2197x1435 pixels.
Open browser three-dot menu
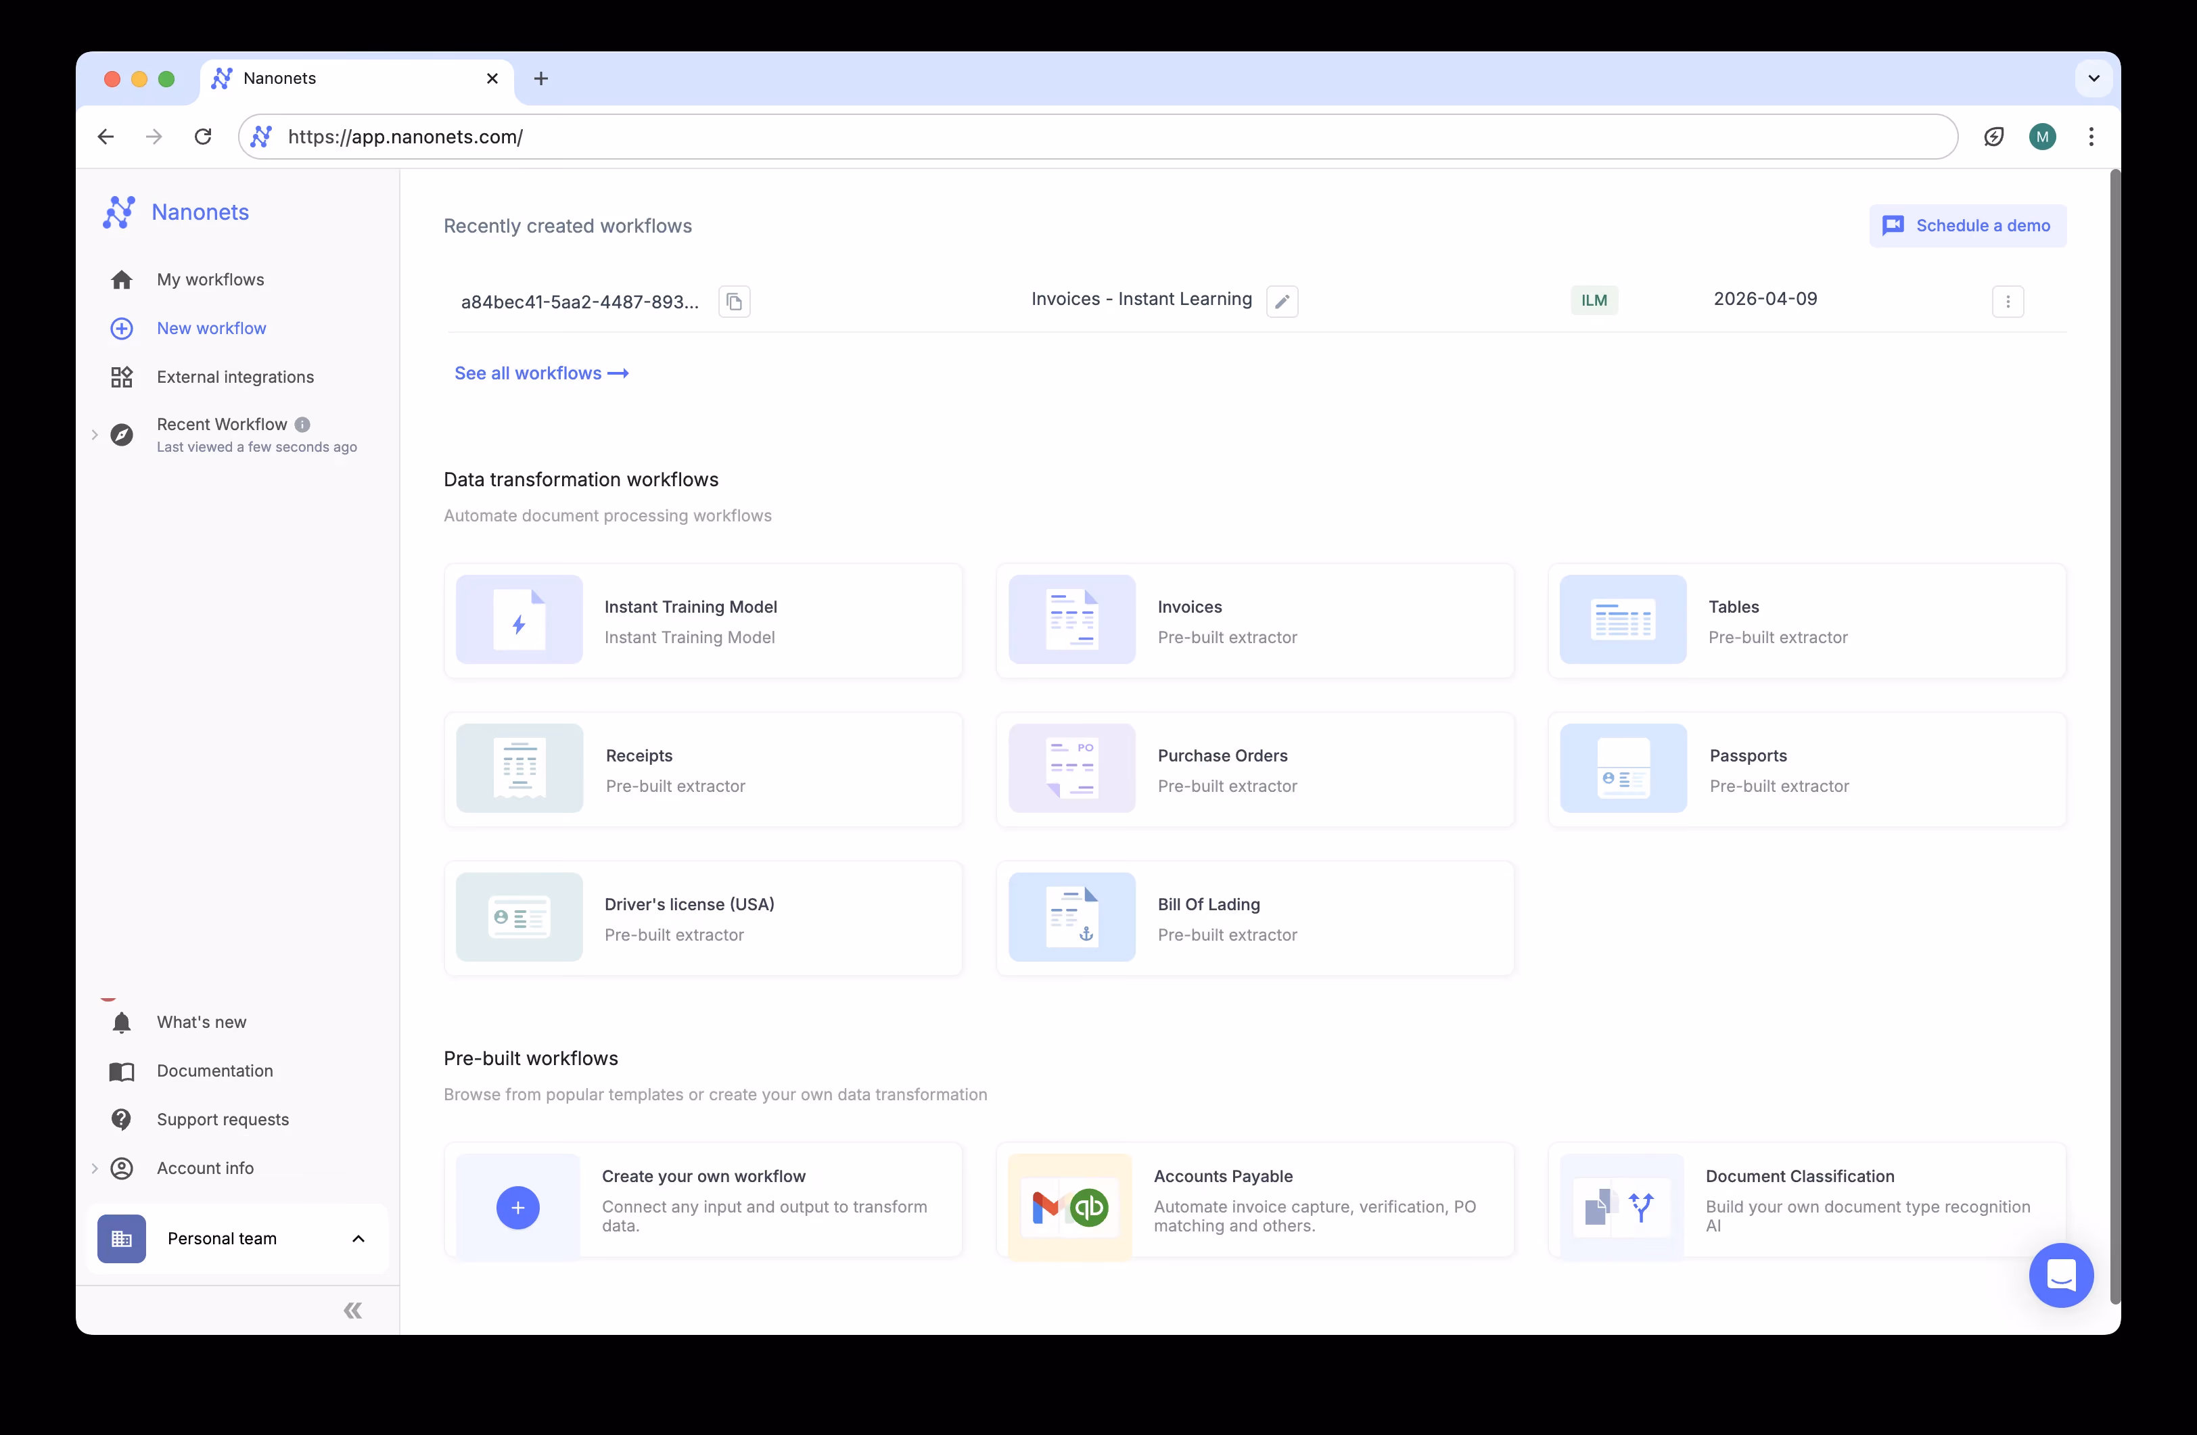click(x=2091, y=137)
